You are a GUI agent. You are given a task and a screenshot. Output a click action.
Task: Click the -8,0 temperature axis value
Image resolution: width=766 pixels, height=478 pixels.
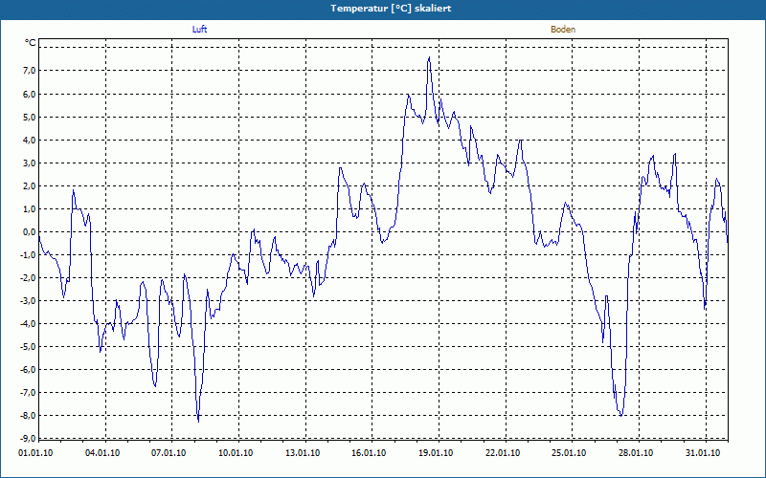[28, 416]
